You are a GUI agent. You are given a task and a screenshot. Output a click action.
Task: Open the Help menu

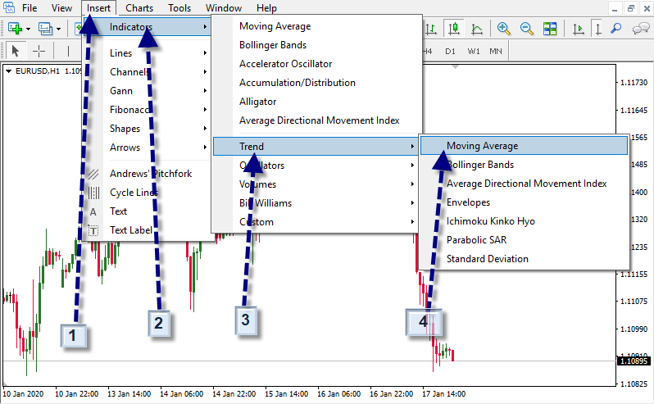[x=266, y=8]
